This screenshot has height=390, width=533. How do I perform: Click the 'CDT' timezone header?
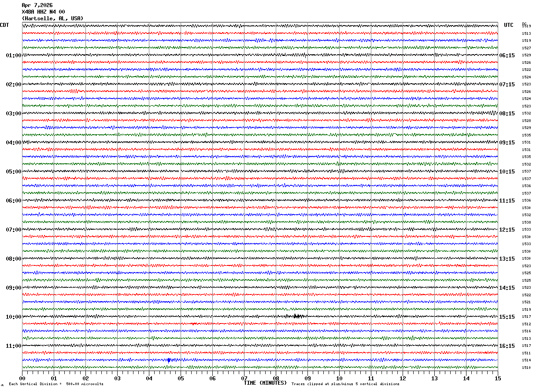coord(4,25)
